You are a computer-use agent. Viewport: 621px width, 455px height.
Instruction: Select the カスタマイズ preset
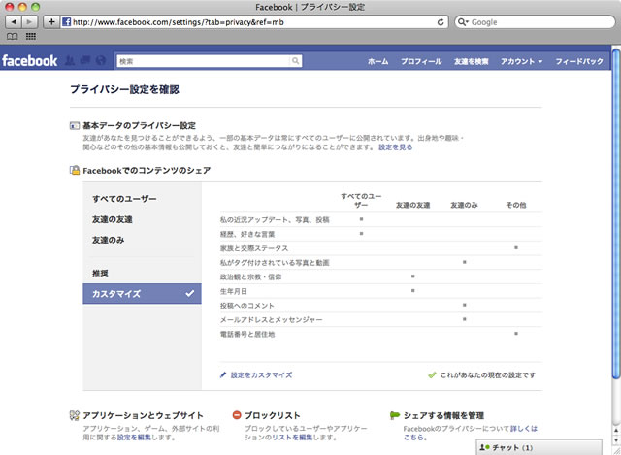point(142,293)
